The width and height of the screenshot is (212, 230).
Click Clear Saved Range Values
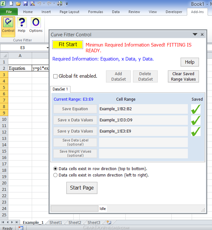[x=183, y=76]
